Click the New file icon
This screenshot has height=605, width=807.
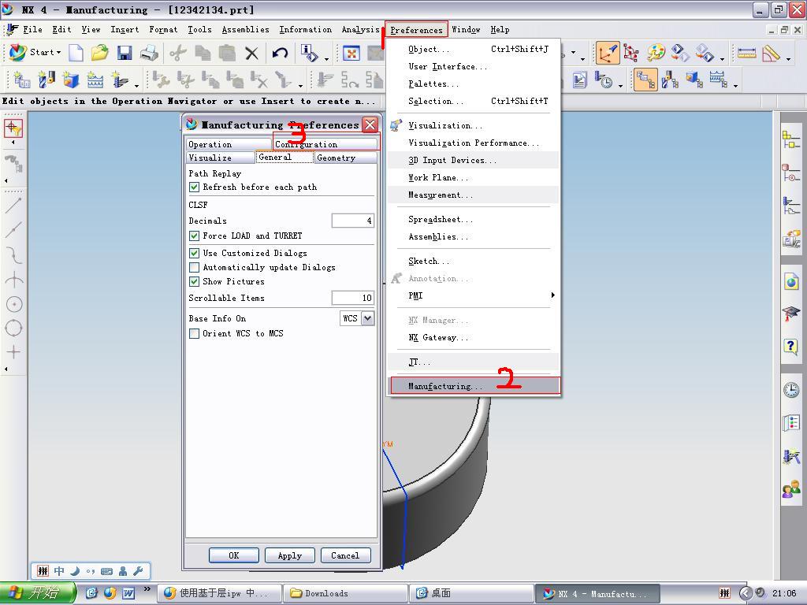point(76,53)
